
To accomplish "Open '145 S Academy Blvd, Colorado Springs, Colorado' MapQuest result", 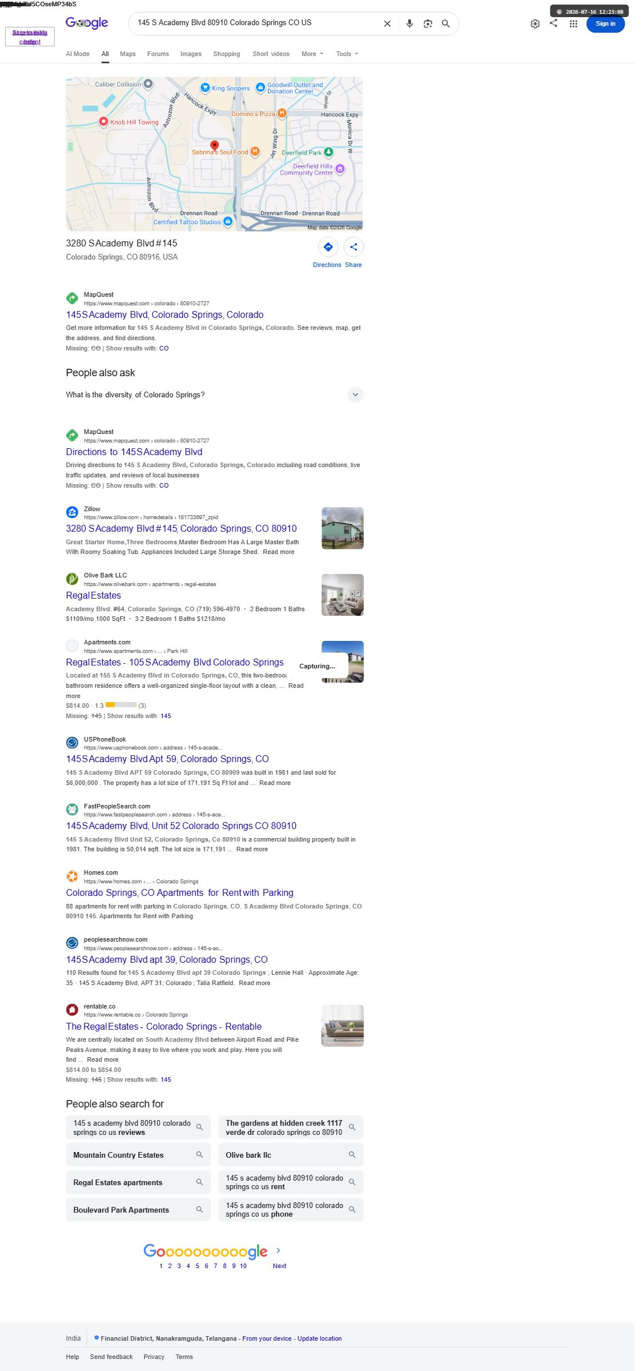I will 164,314.
